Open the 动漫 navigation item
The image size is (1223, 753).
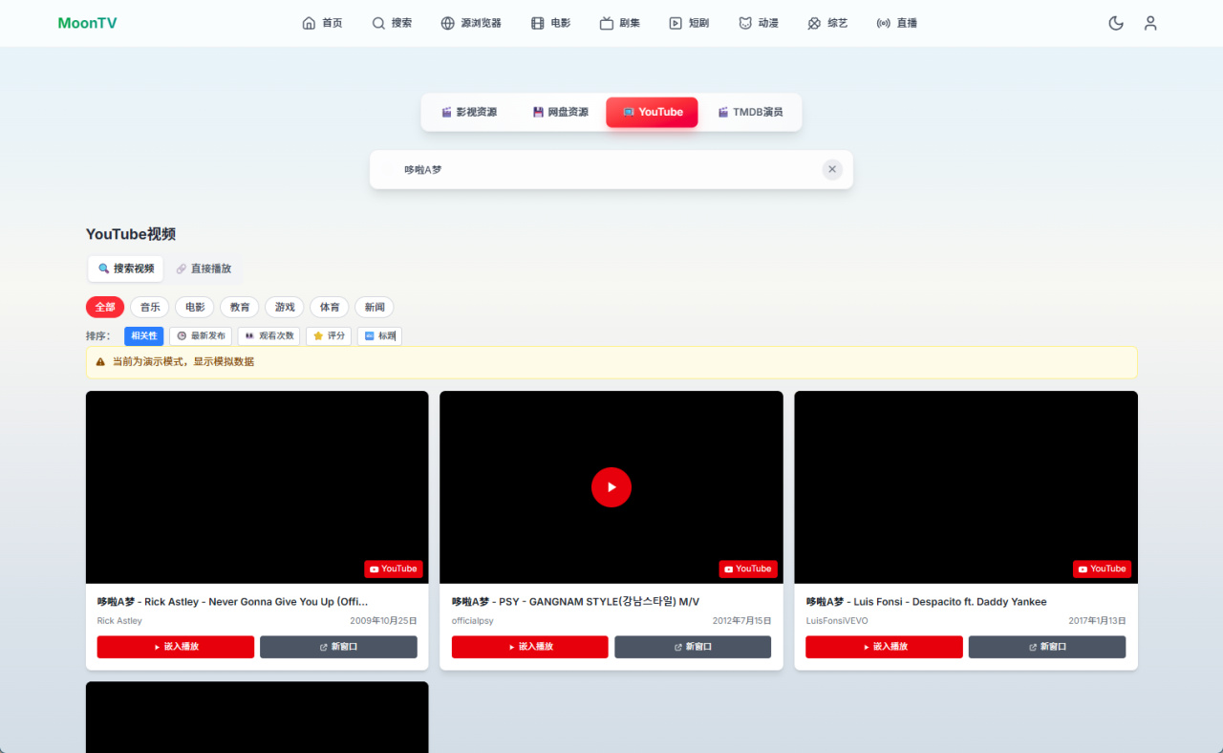759,23
